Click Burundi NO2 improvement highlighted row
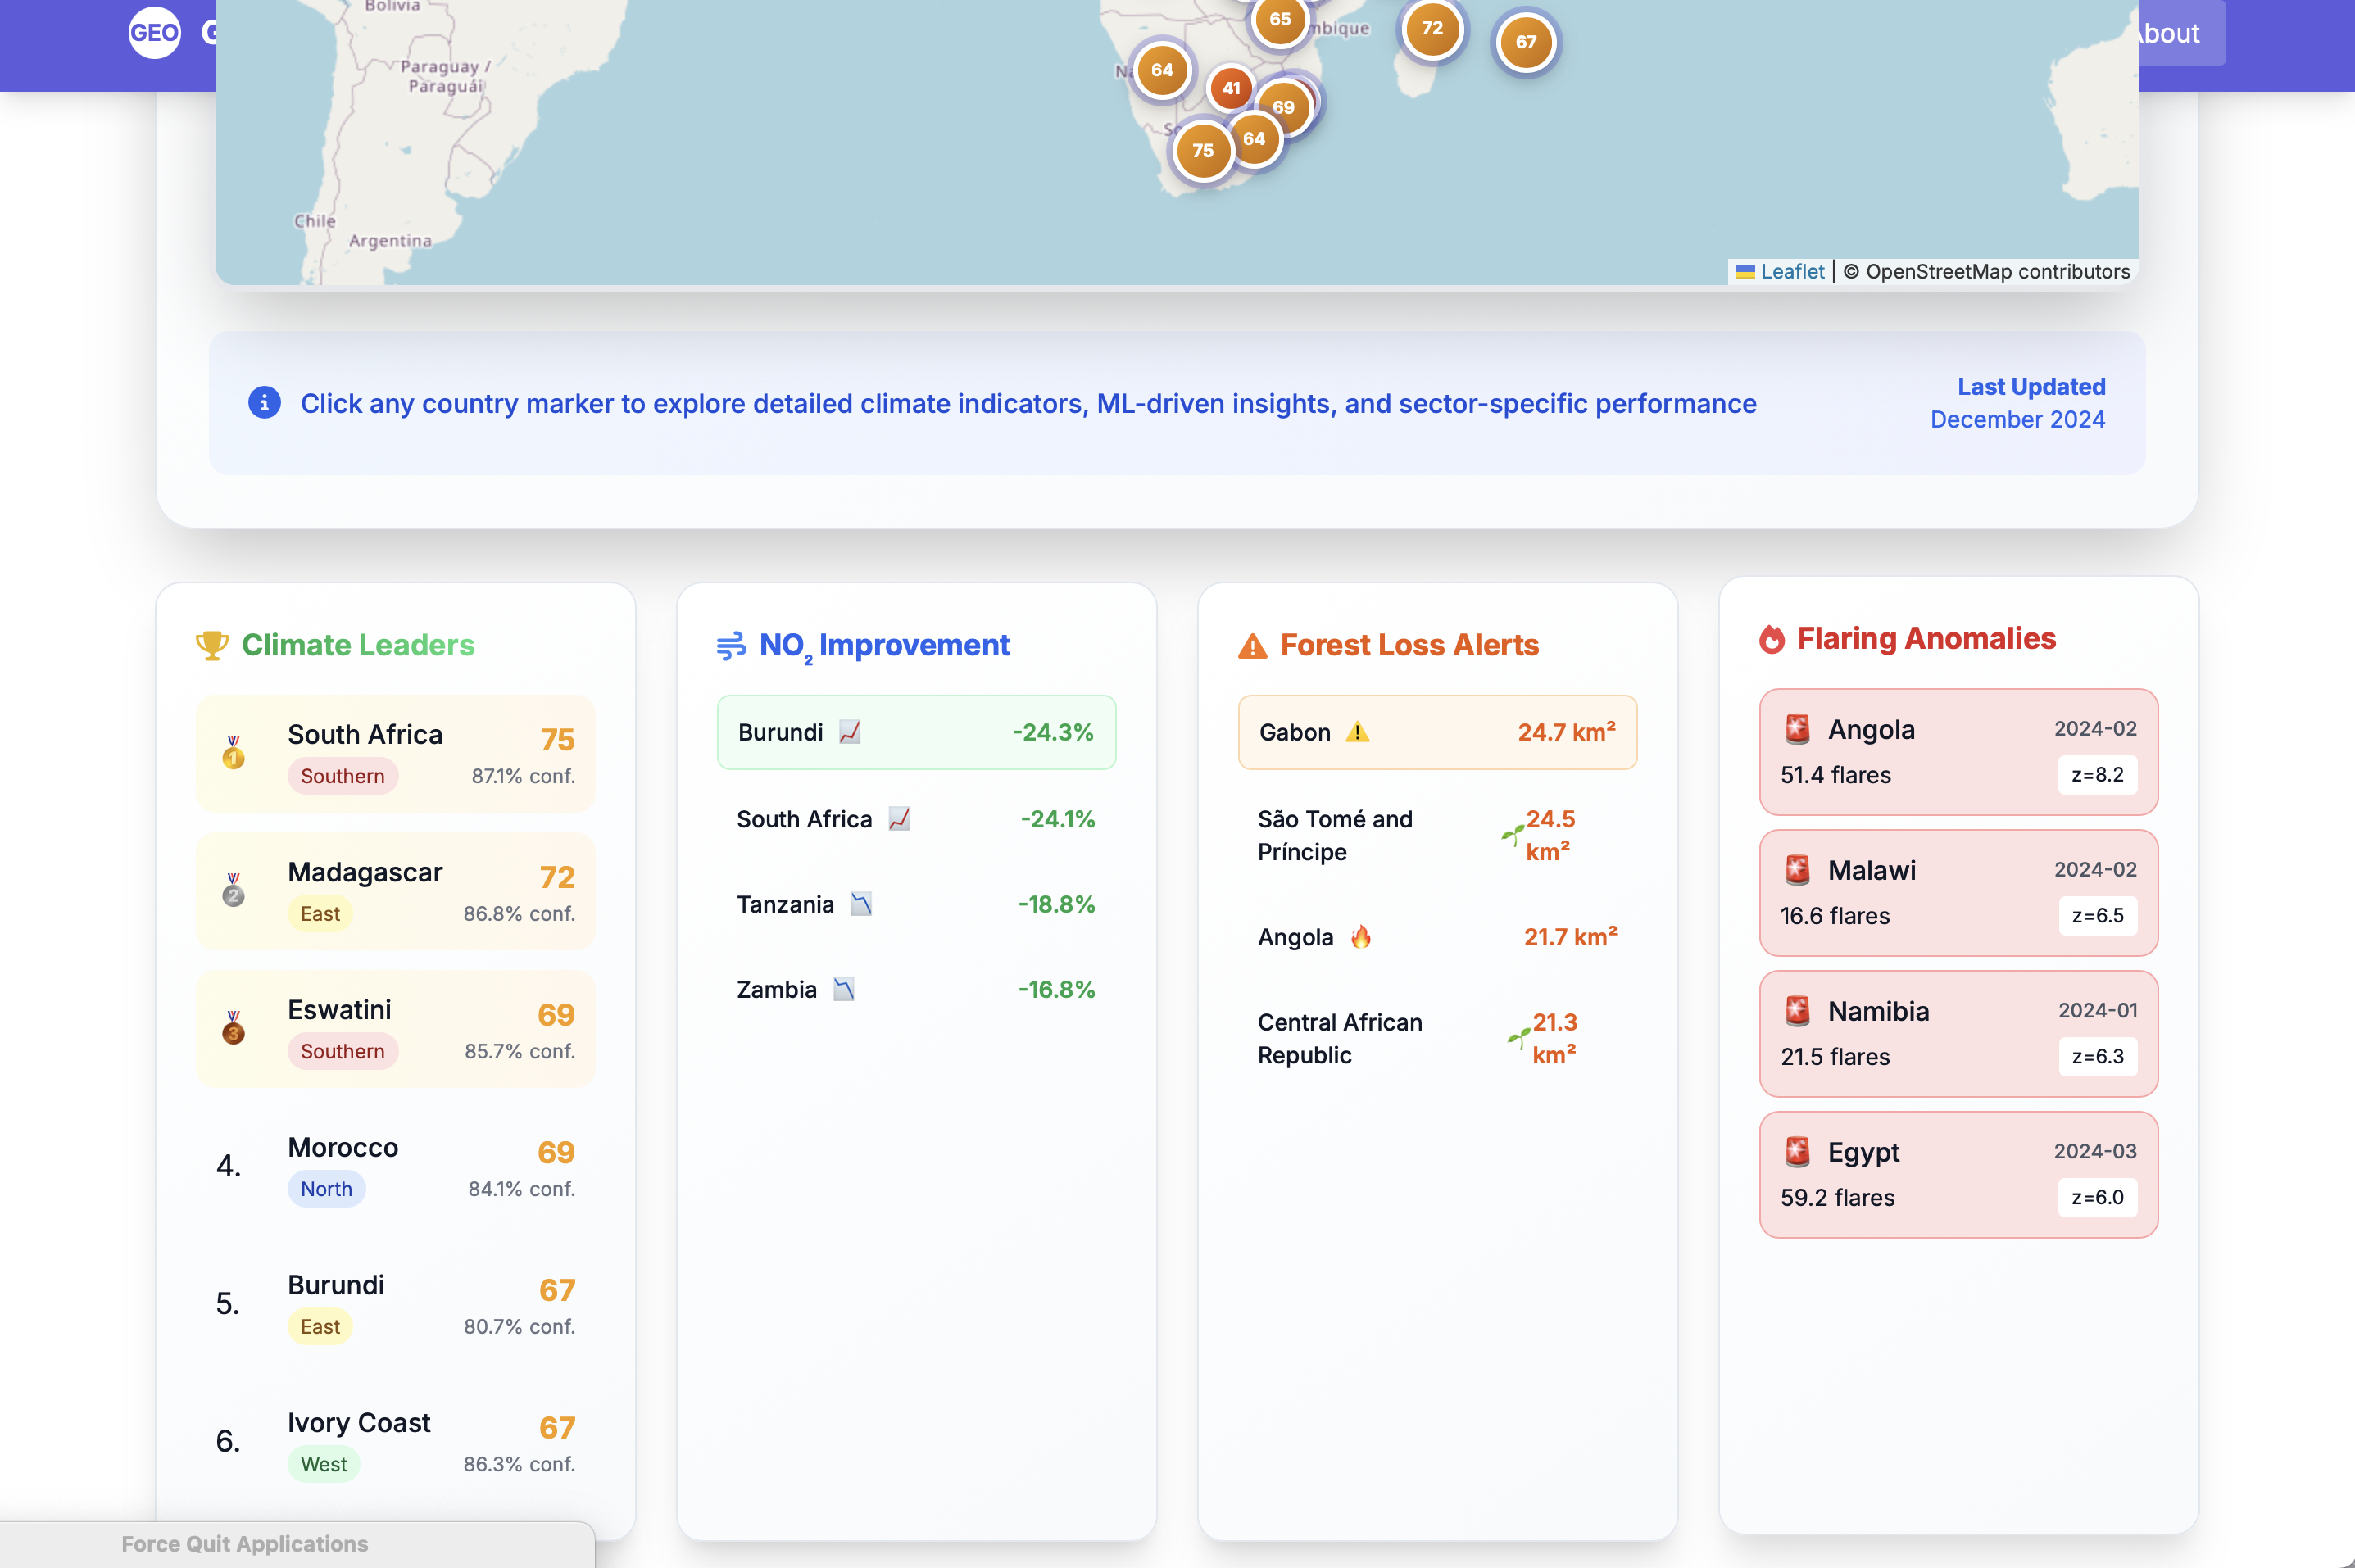2355x1568 pixels. click(916, 732)
